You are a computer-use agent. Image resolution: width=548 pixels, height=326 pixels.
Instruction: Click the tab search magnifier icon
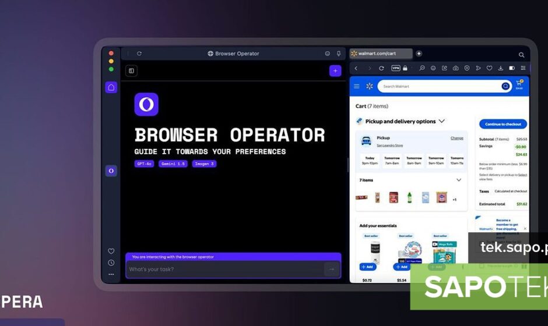click(521, 55)
